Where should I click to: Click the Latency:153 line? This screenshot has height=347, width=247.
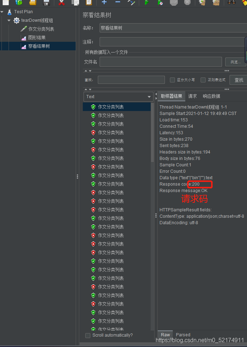pyautogui.click(x=171, y=133)
